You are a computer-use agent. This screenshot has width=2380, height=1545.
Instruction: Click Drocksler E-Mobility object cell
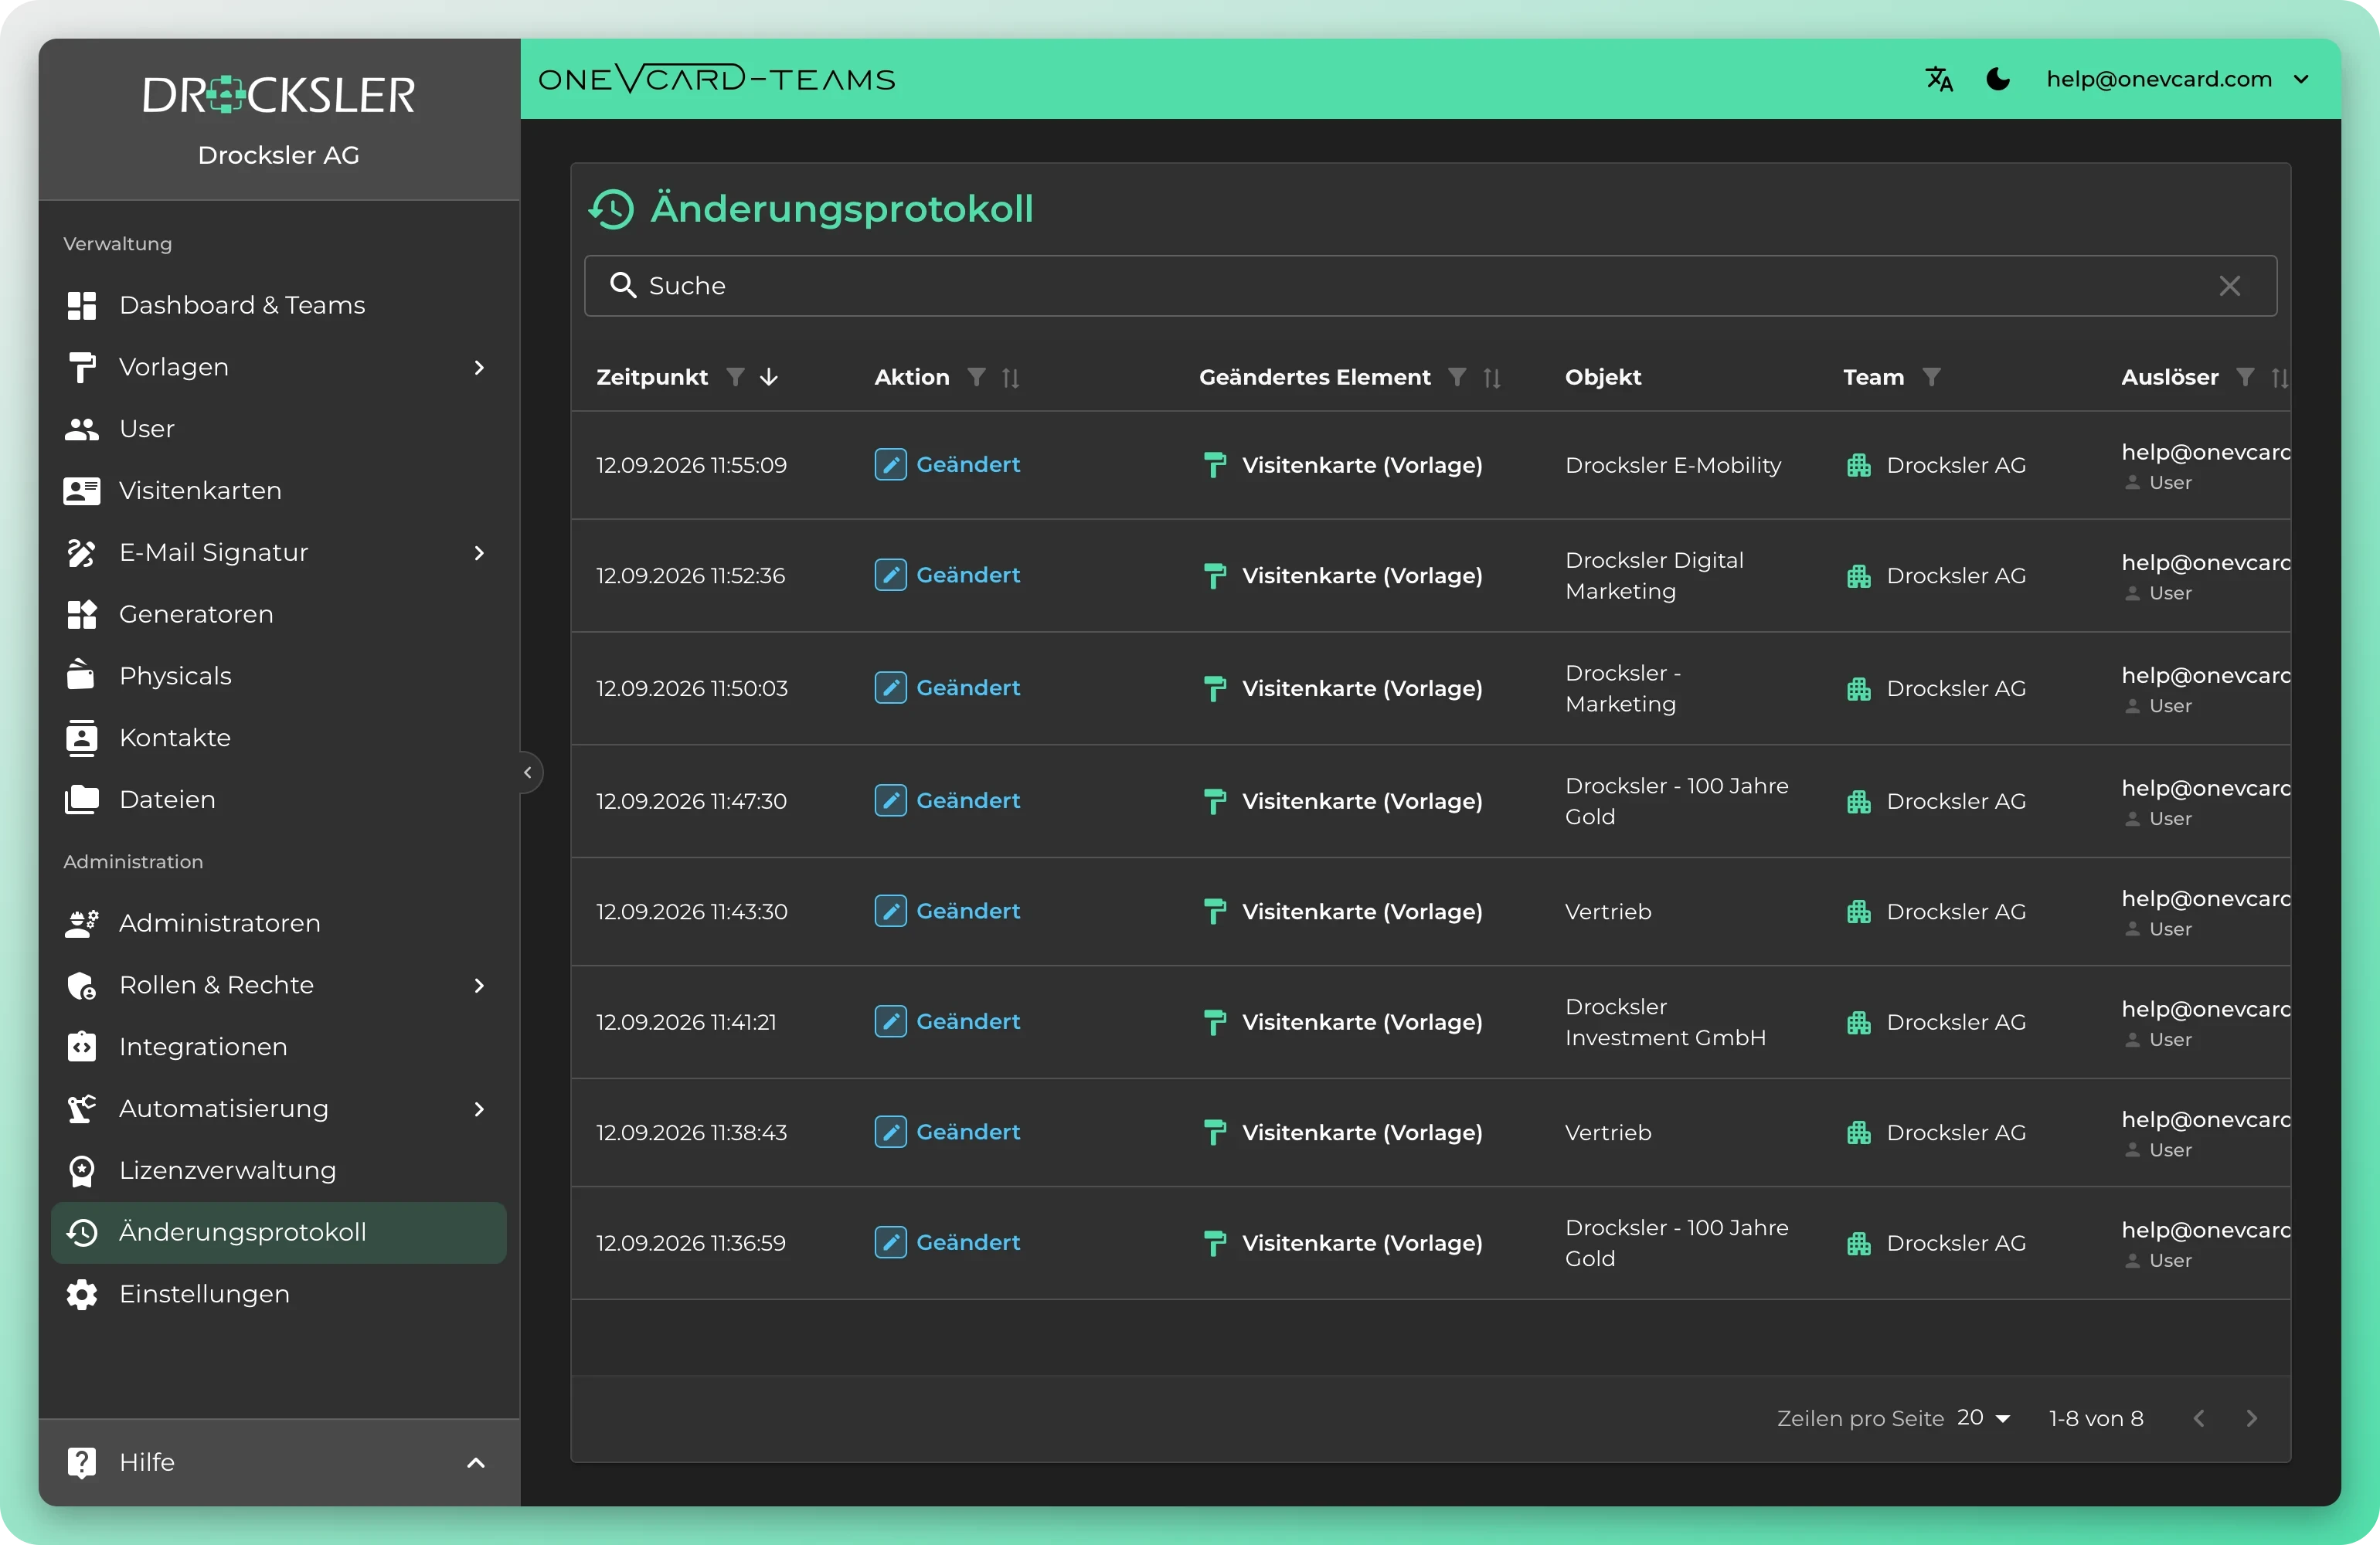[x=1673, y=465]
